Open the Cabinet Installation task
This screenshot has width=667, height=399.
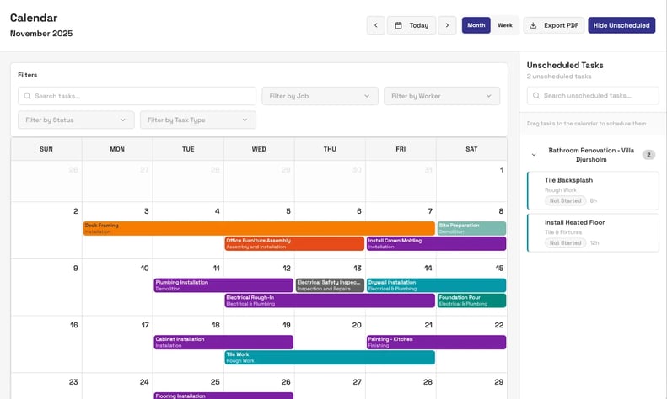pyautogui.click(x=223, y=342)
